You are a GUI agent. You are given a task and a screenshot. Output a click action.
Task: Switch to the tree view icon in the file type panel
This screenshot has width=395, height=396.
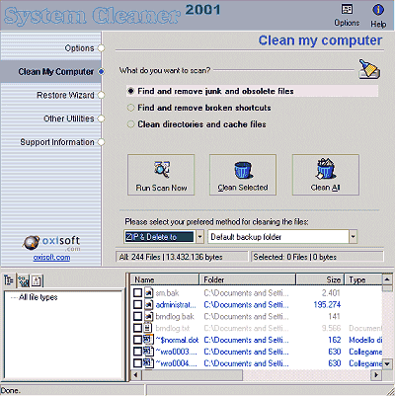[x=9, y=280]
